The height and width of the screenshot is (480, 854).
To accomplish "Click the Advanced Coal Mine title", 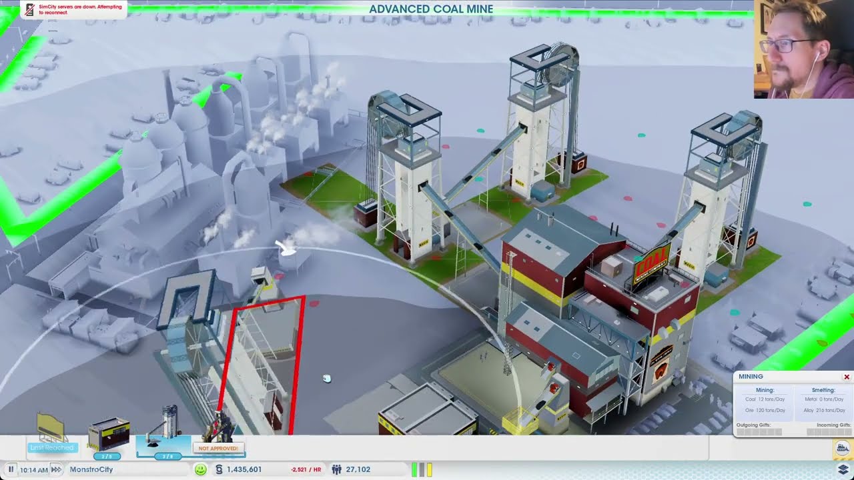I will [x=431, y=9].
